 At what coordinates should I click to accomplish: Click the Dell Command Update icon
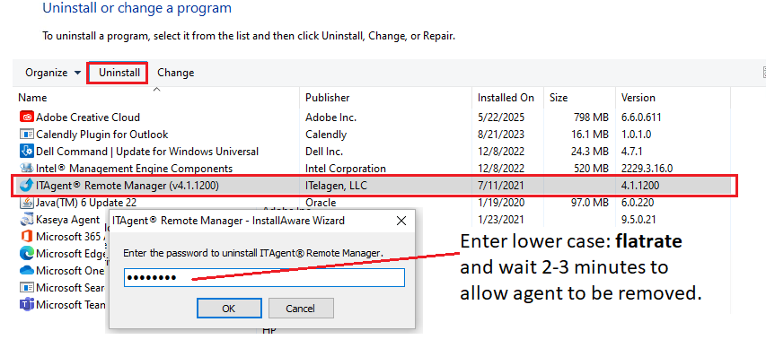click(26, 152)
